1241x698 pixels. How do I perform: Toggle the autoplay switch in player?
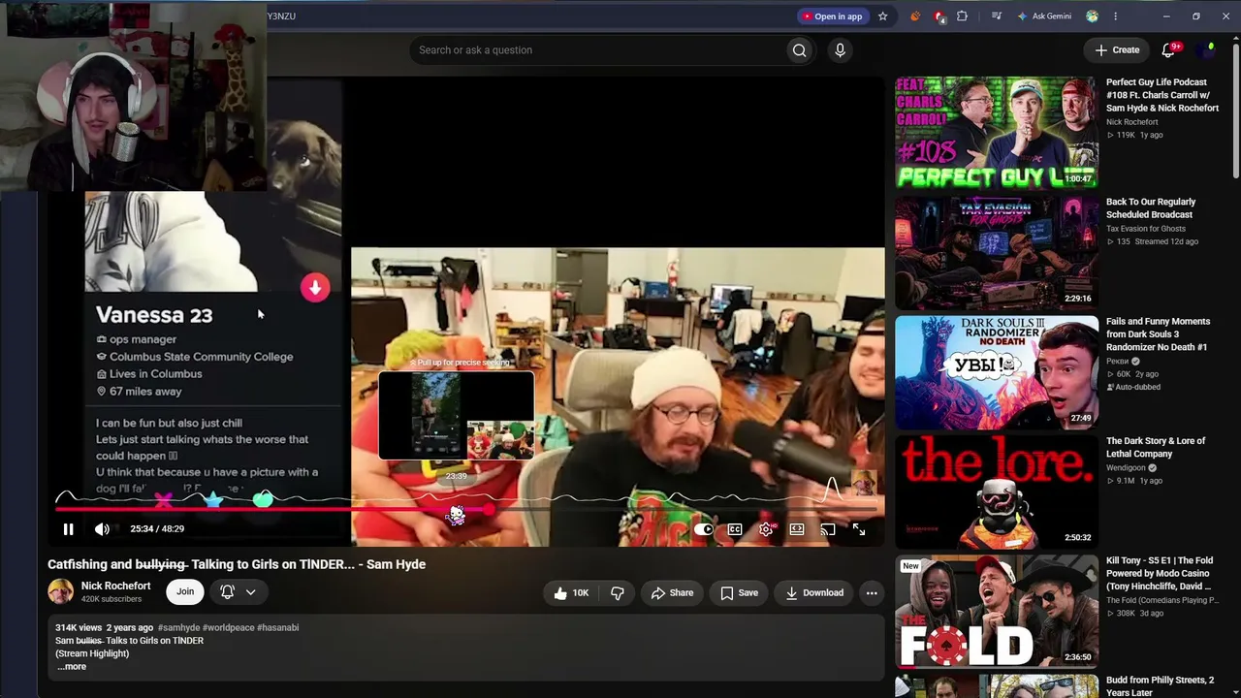click(x=703, y=529)
